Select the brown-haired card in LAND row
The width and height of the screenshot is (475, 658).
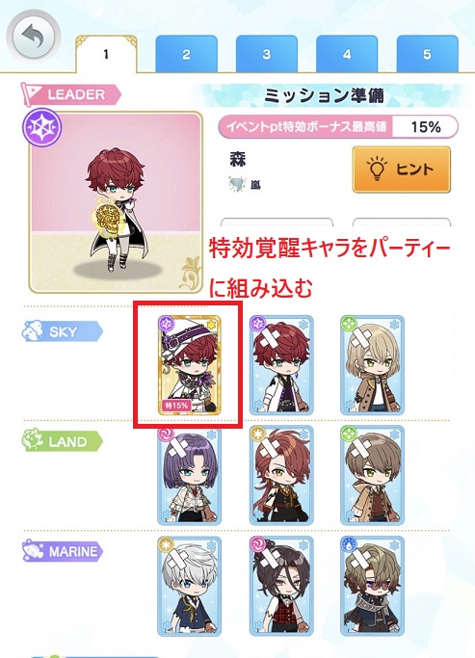point(373,476)
